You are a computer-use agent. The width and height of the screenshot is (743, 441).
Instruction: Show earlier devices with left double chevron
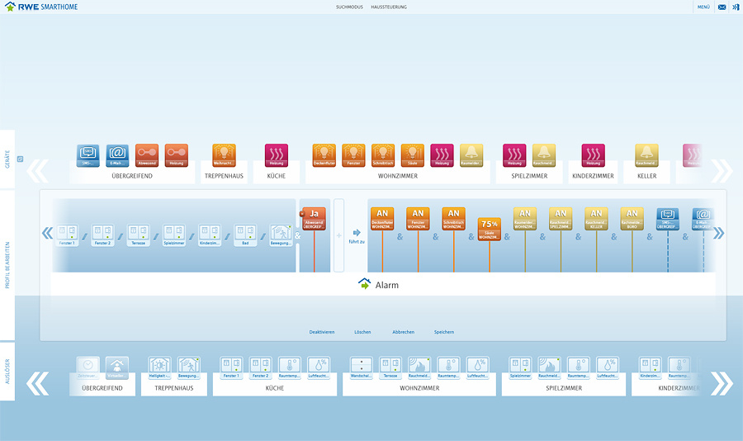(x=37, y=171)
